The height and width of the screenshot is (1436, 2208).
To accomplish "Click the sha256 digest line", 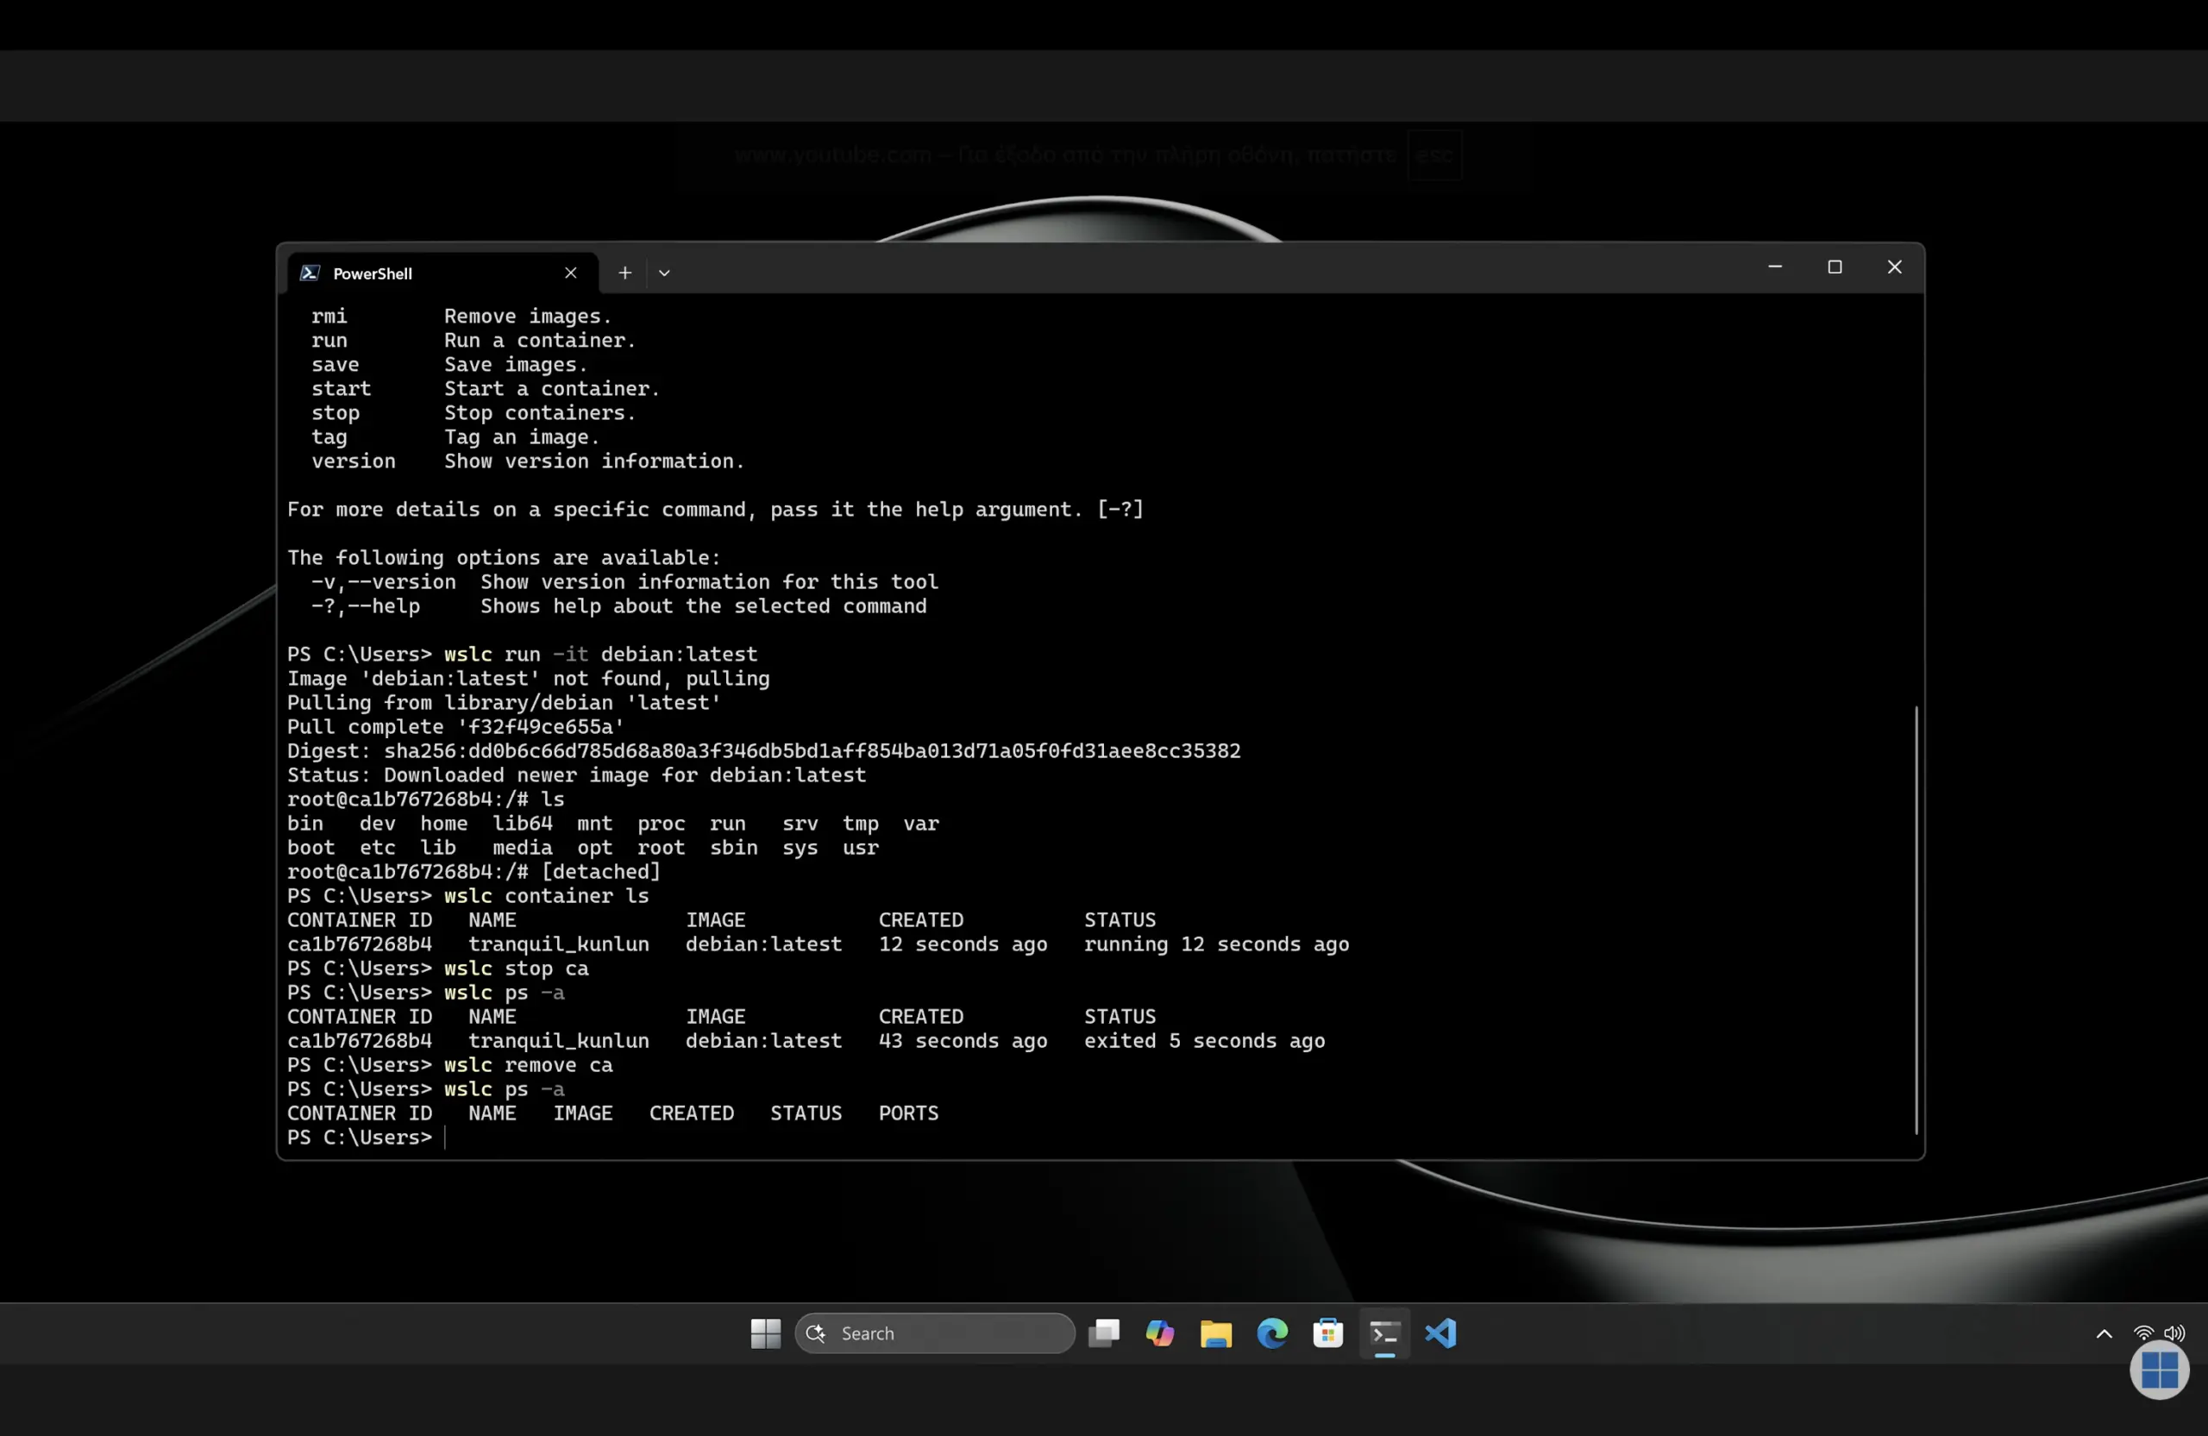I will [763, 750].
